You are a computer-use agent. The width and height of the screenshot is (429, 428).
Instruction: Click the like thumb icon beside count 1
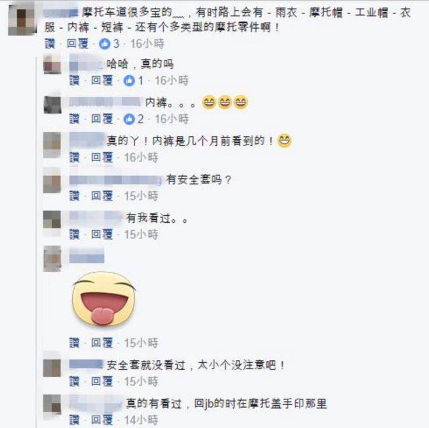[x=129, y=80]
